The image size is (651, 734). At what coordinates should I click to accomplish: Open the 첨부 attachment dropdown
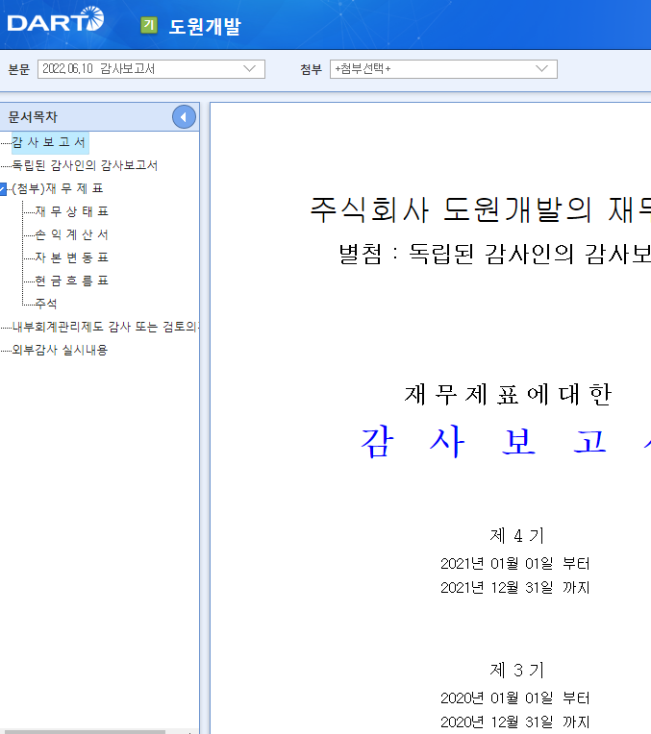click(443, 69)
